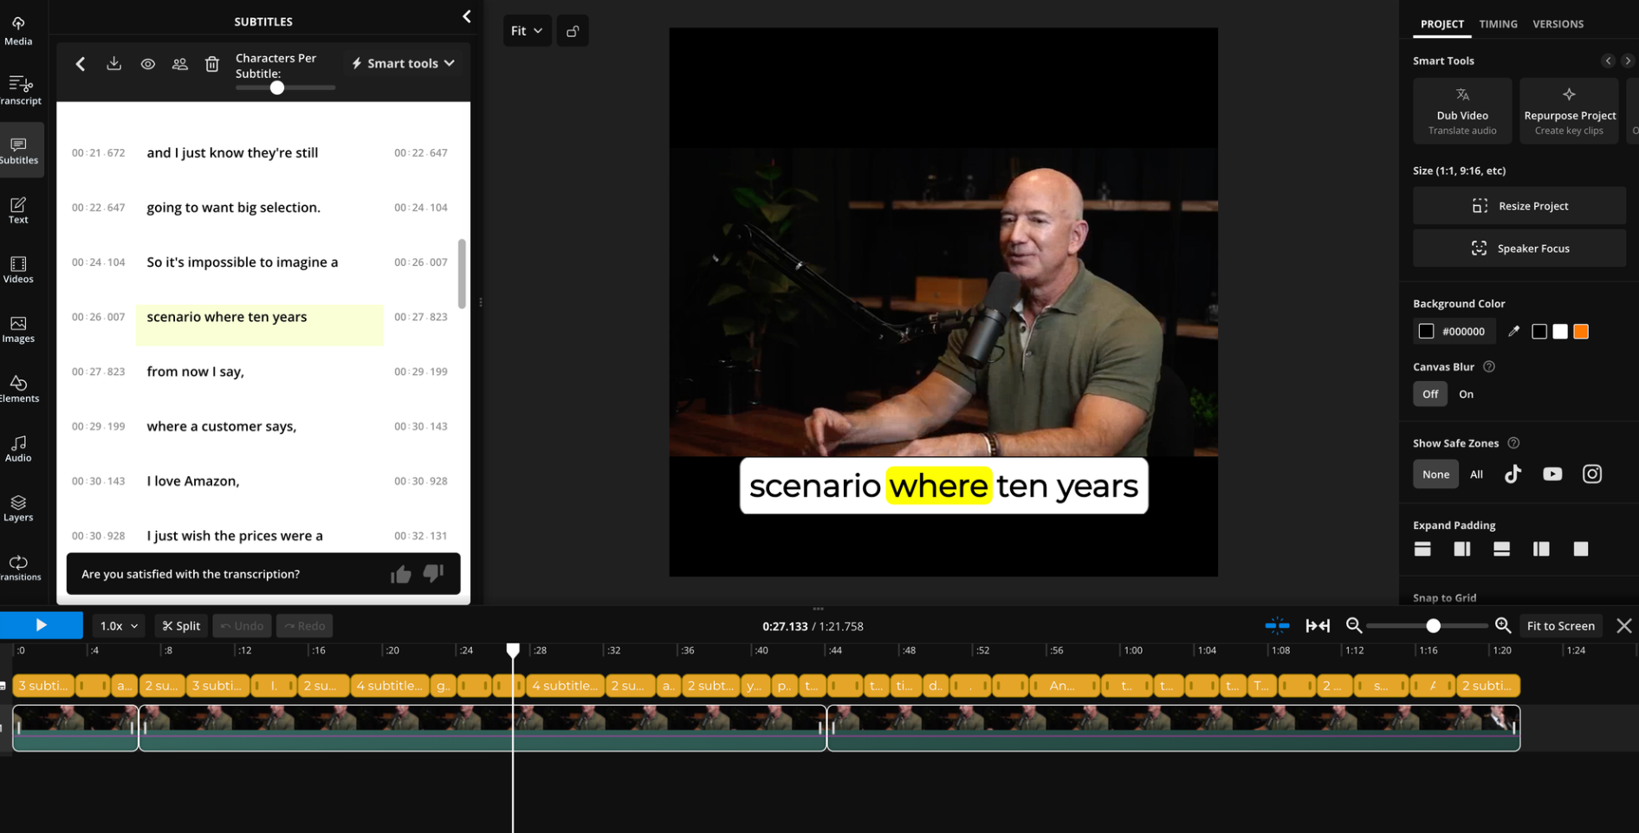Select All under Show Safe Zones
The image size is (1639, 833).
(1476, 474)
